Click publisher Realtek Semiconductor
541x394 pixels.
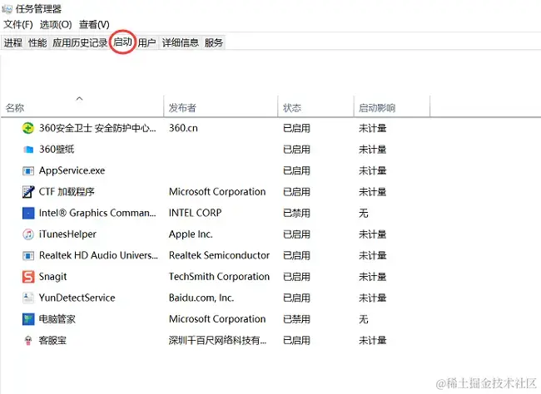[219, 255]
